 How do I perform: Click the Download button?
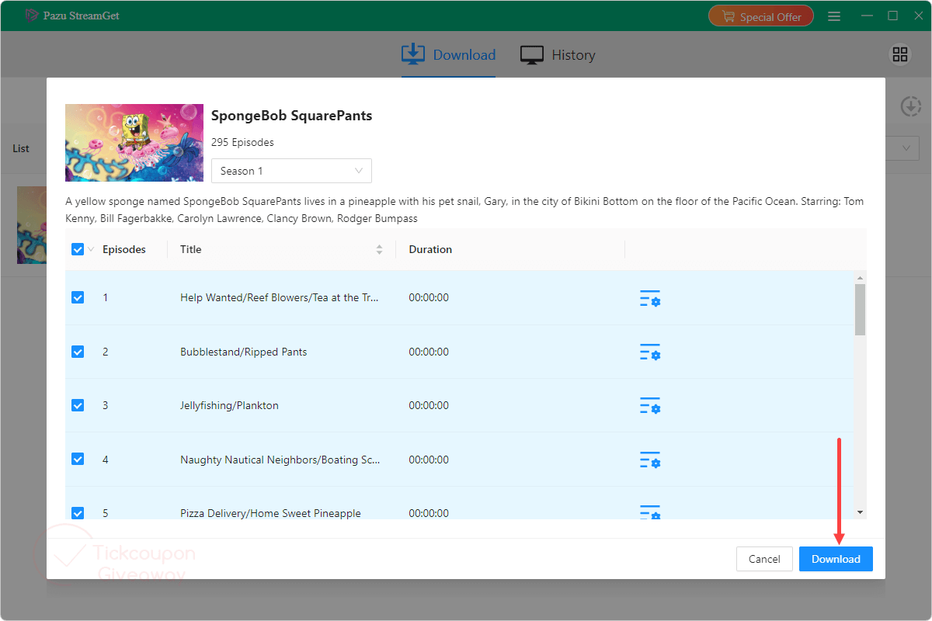pyautogui.click(x=836, y=559)
